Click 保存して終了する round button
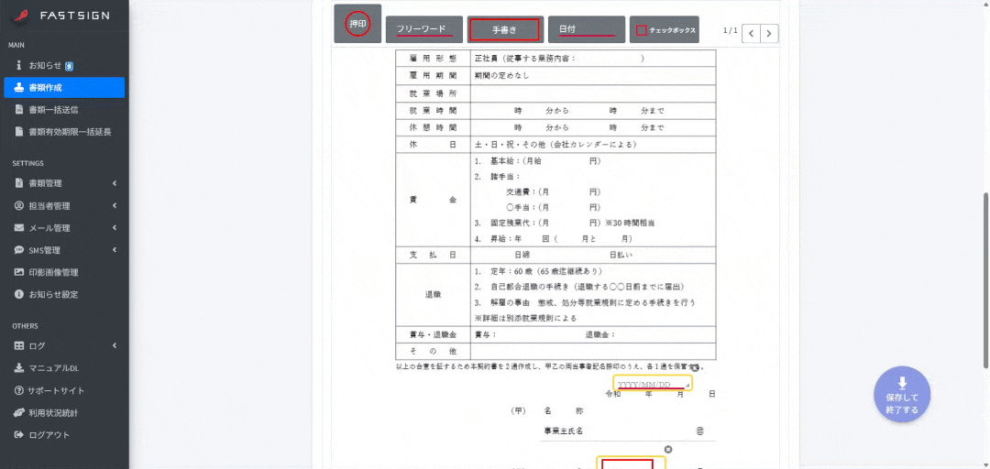Image resolution: width=990 pixels, height=469 pixels. tap(902, 395)
